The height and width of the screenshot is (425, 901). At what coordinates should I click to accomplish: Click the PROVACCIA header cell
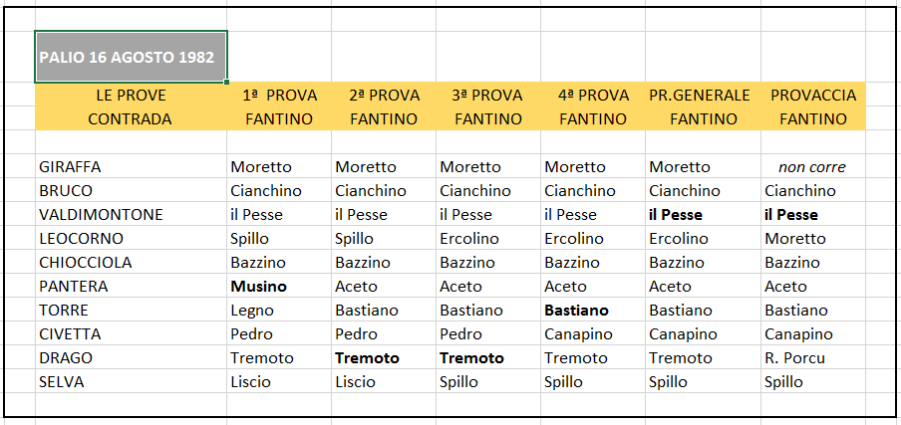pyautogui.click(x=813, y=96)
